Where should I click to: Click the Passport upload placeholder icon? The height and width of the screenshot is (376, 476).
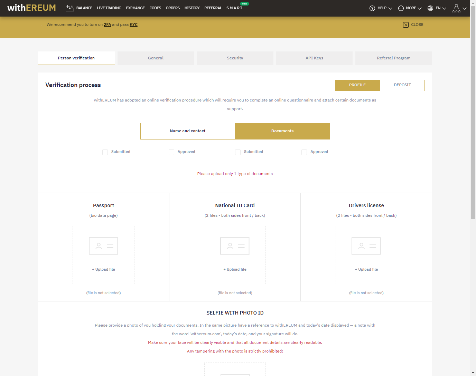click(103, 245)
